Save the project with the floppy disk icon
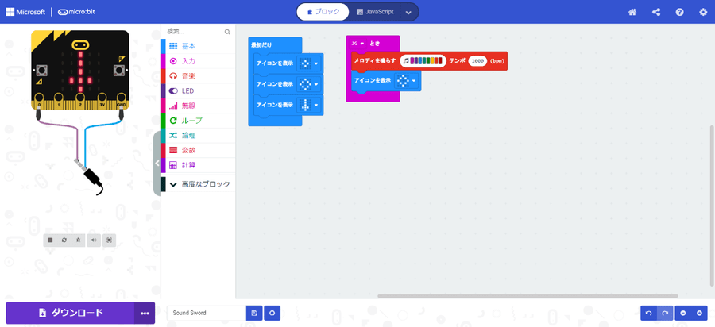Image resolution: width=715 pixels, height=327 pixels. click(x=254, y=313)
